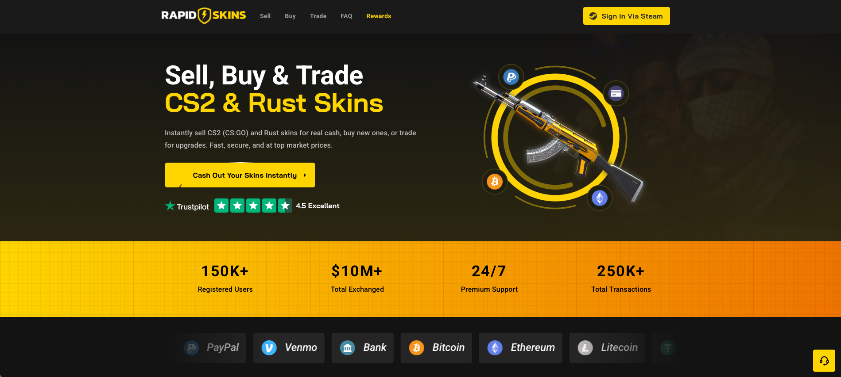
Task: Open the Sell menu item
Action: [265, 16]
